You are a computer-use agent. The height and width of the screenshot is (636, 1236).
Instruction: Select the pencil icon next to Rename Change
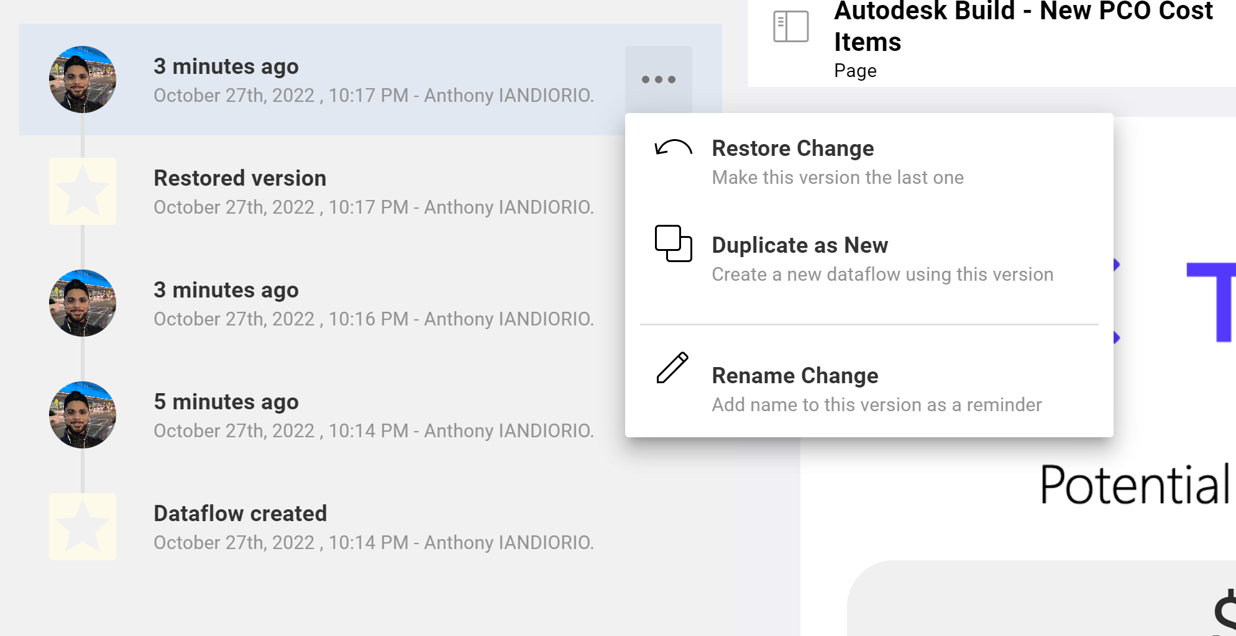click(x=673, y=368)
